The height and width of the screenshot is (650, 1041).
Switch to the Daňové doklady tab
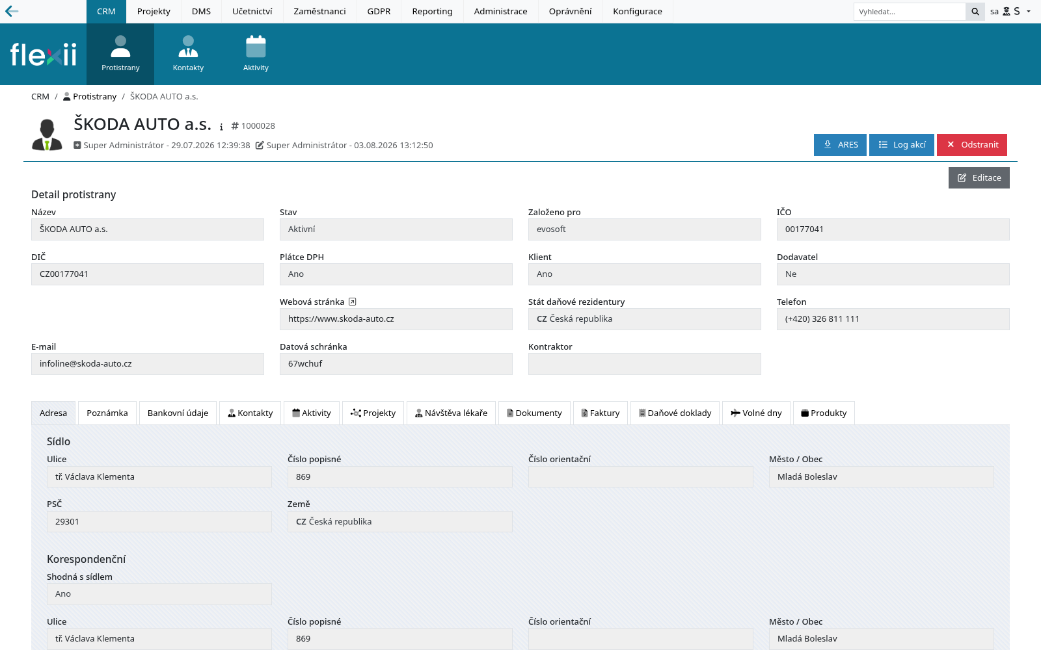point(675,413)
